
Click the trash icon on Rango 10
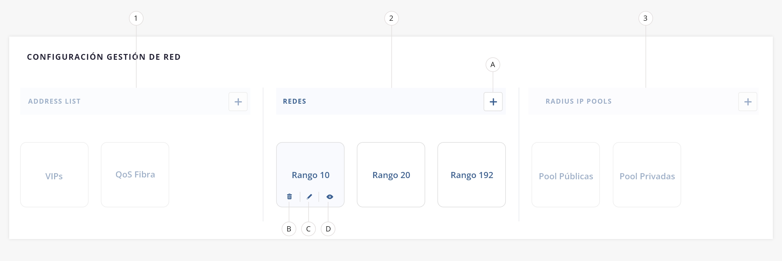(x=289, y=197)
